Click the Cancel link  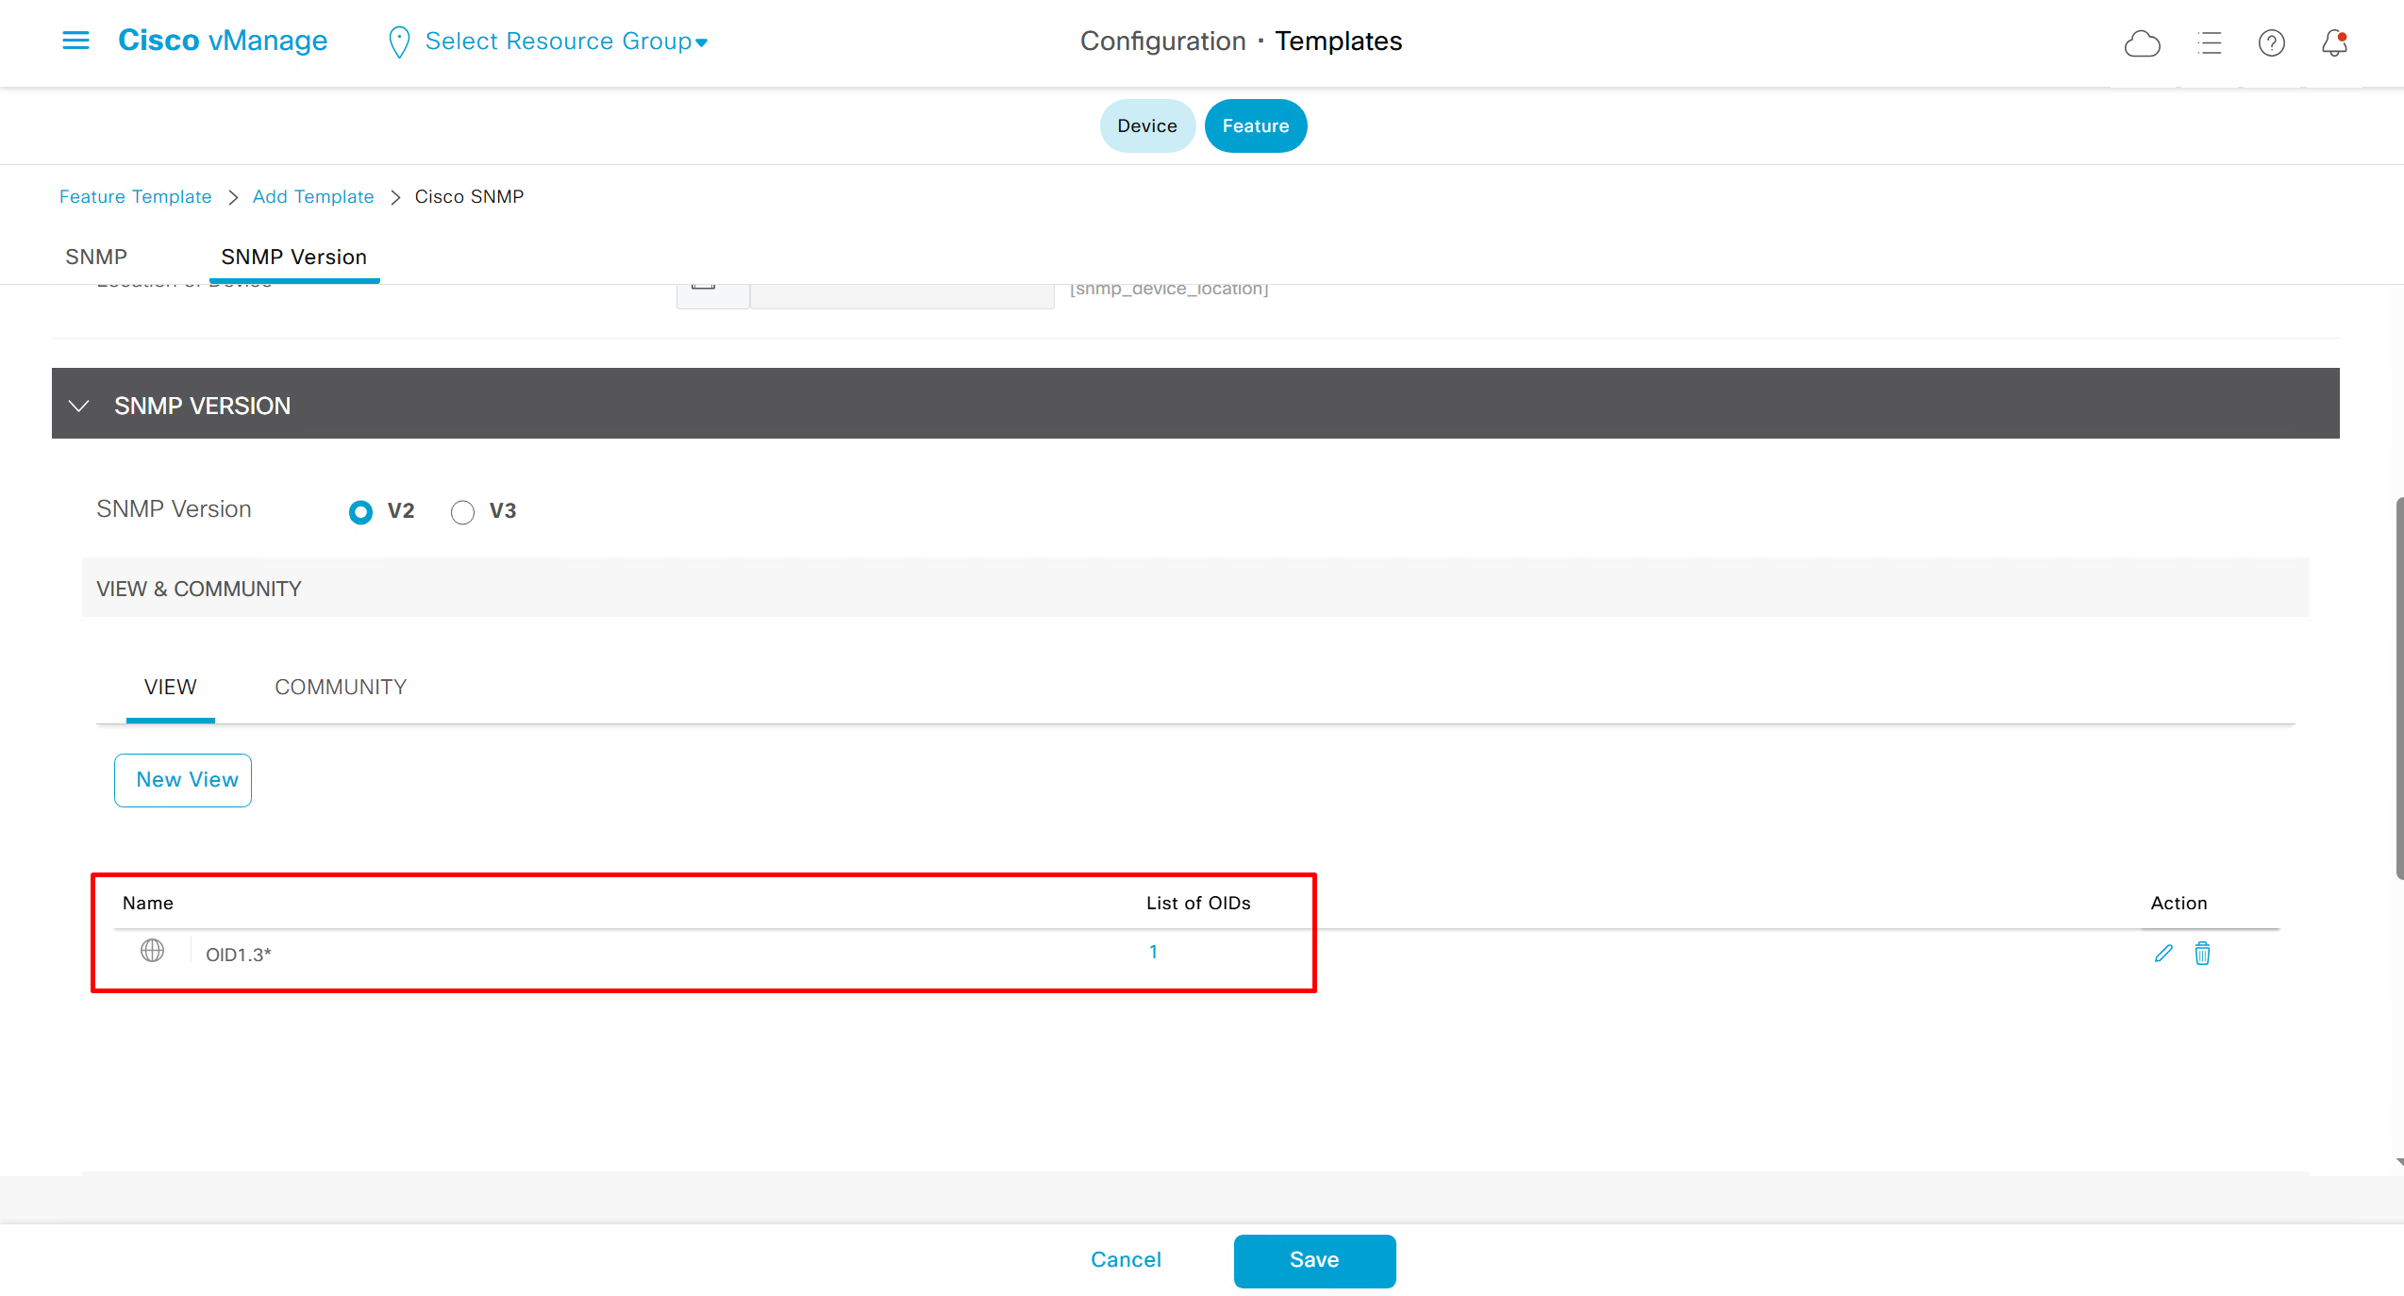(x=1126, y=1260)
